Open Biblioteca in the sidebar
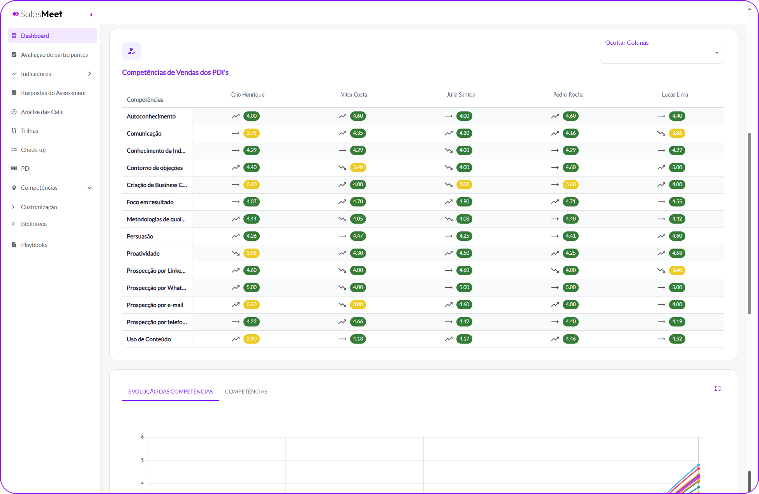Screen dimensions: 759x494 33,224
